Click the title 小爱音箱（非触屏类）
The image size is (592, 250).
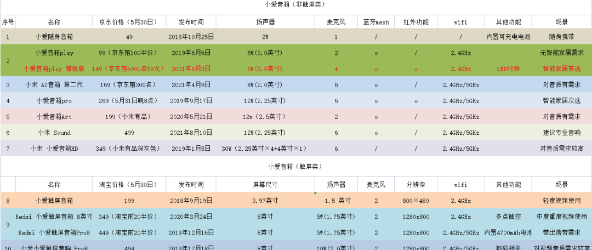pos(295,4)
